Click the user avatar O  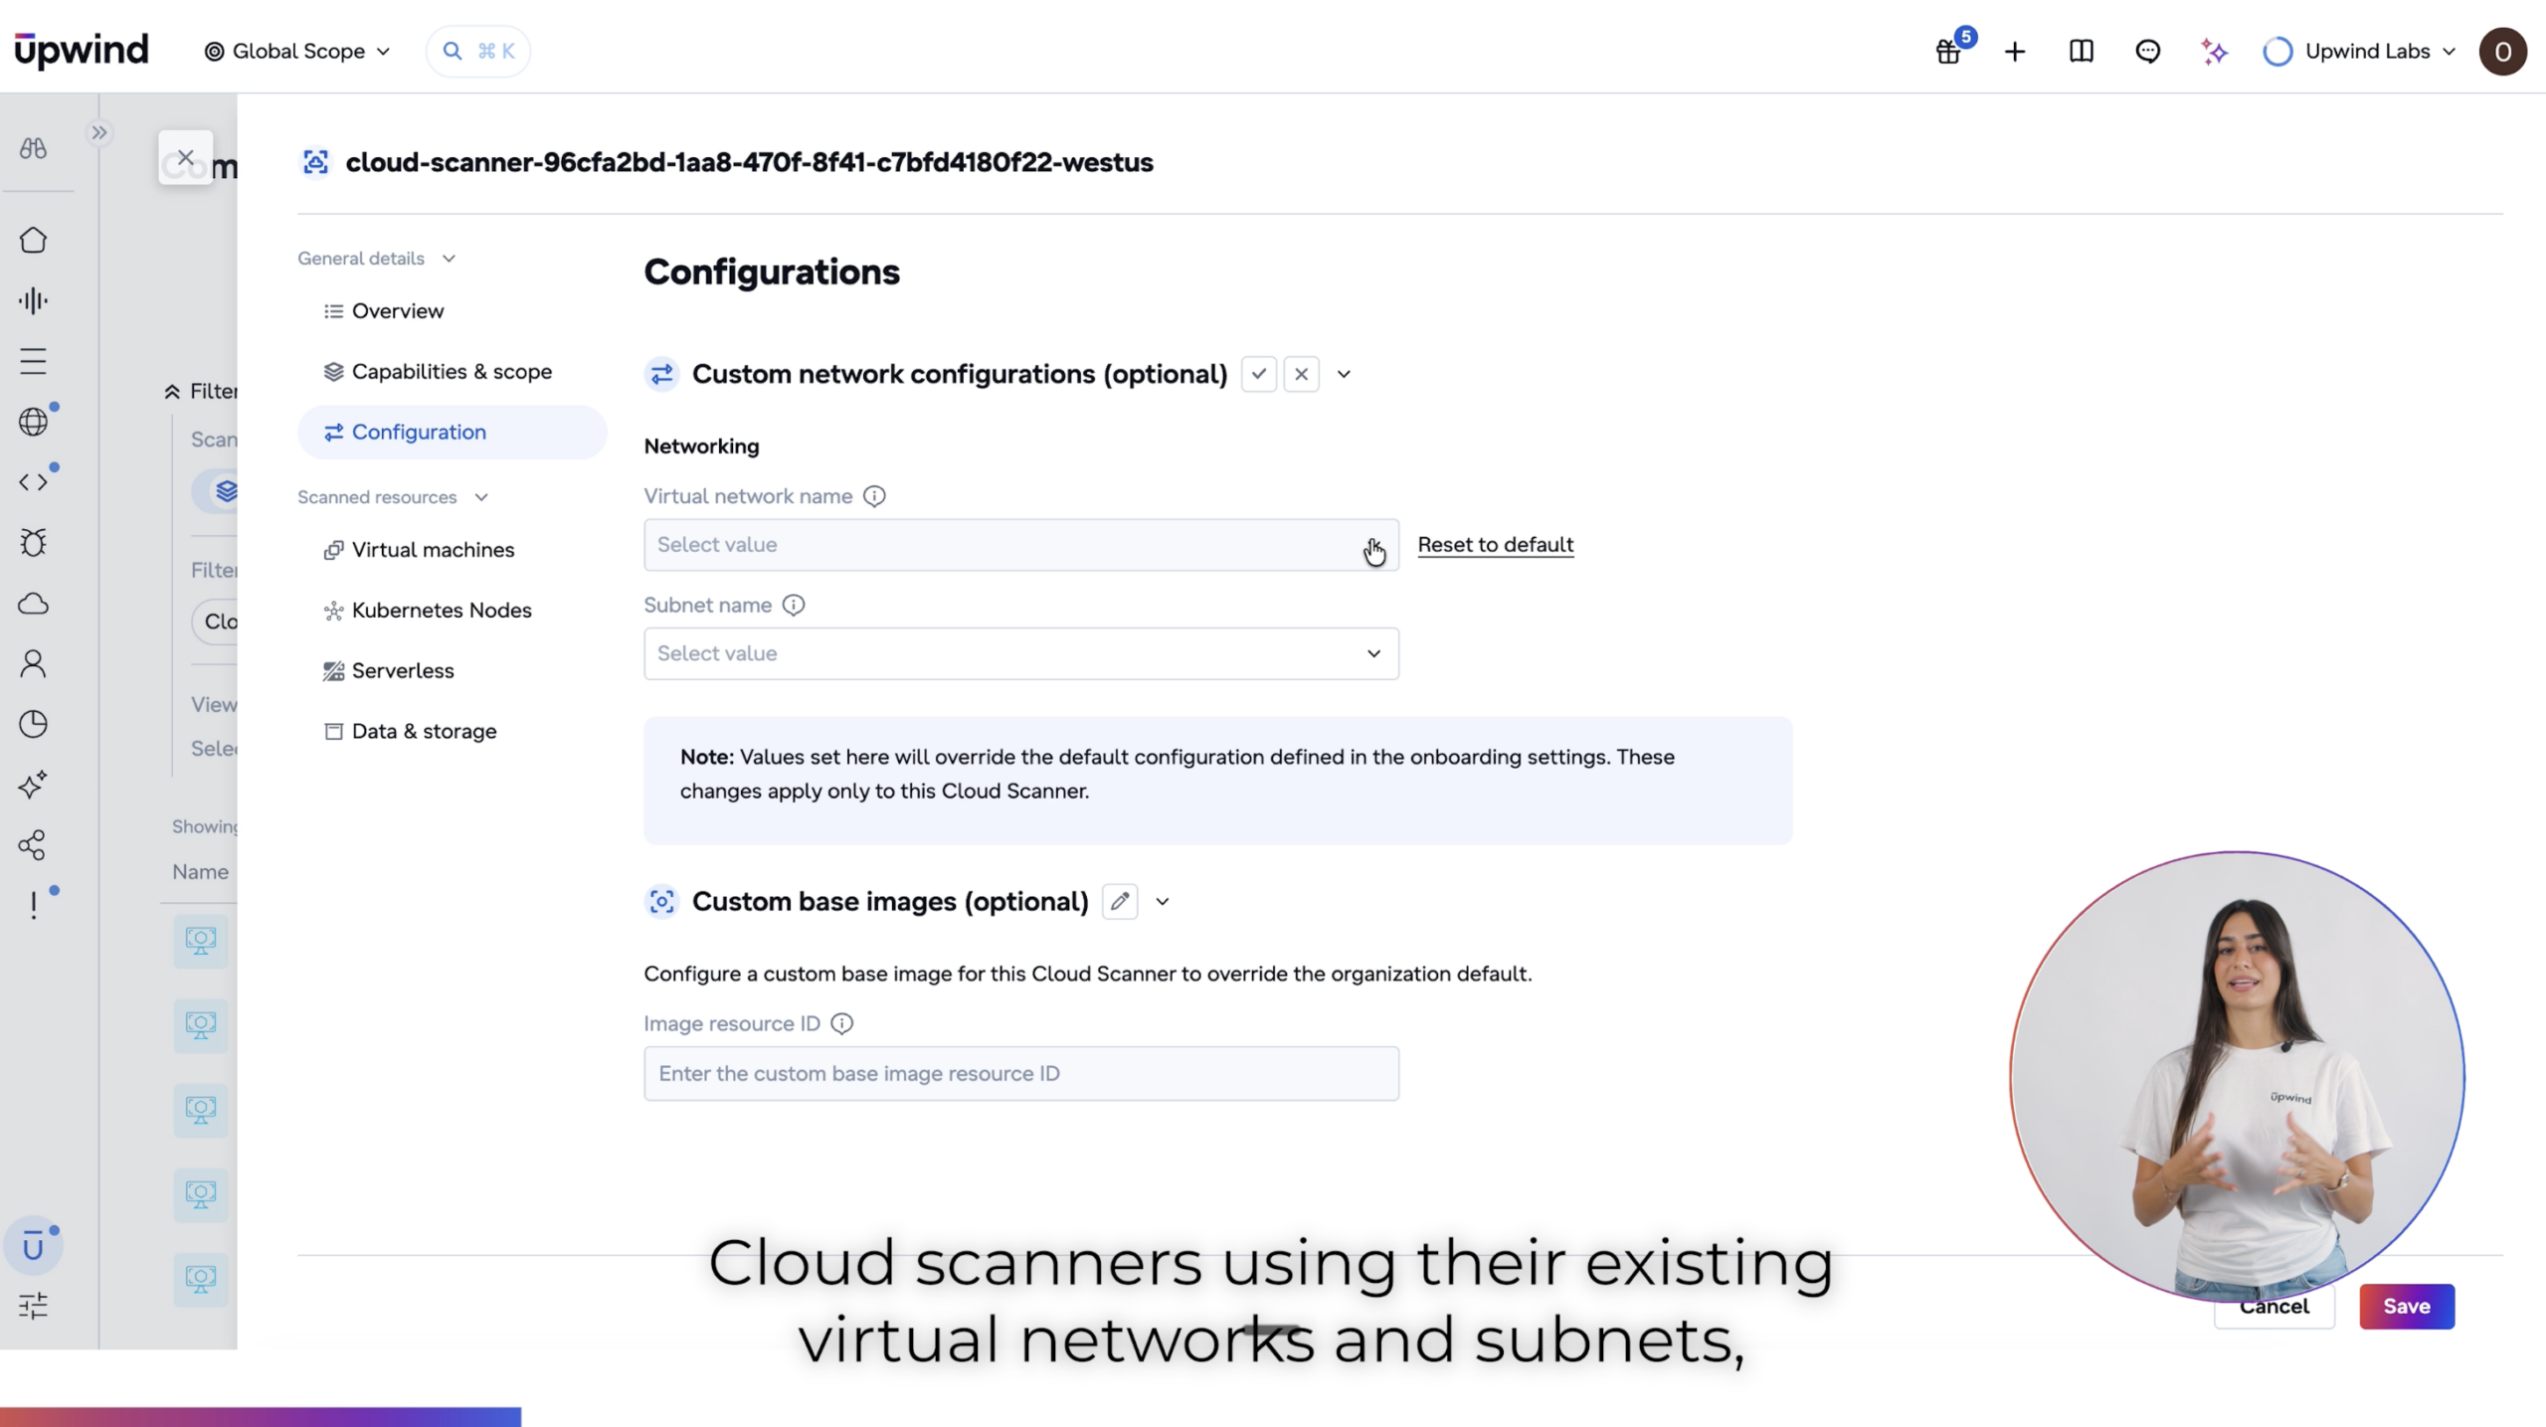click(2502, 52)
